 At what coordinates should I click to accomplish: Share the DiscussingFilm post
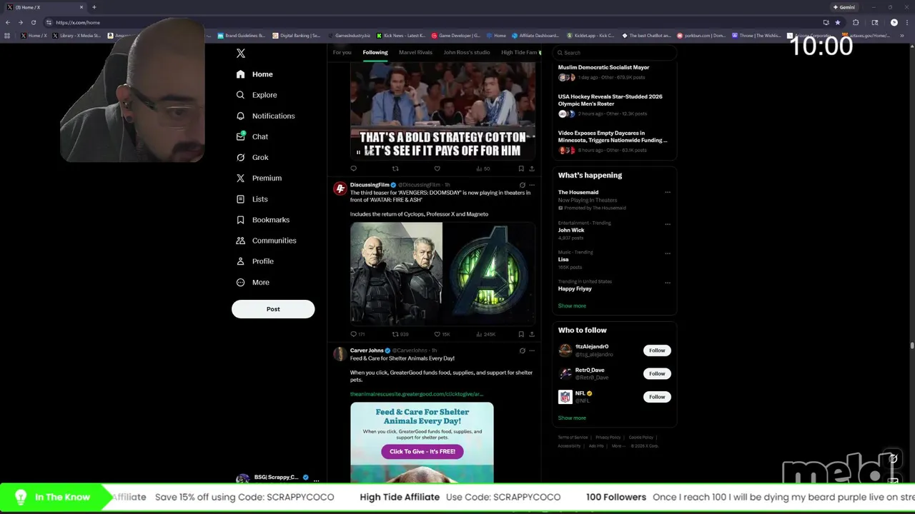pos(531,334)
